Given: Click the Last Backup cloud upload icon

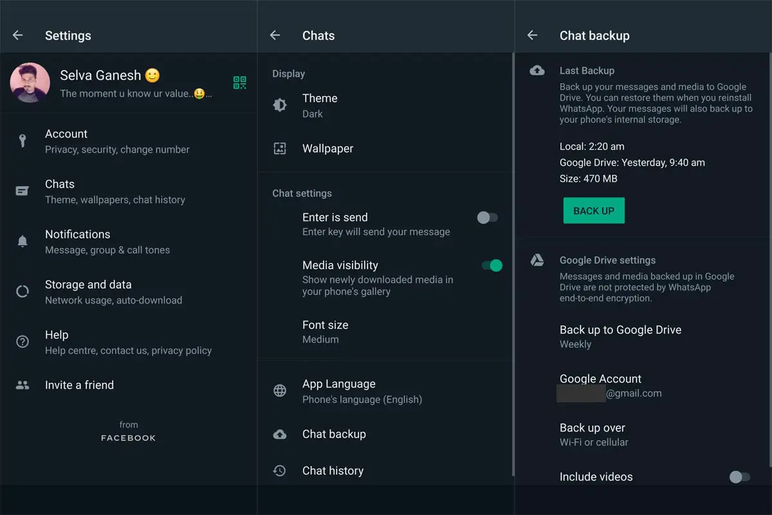Looking at the screenshot, I should [537, 71].
